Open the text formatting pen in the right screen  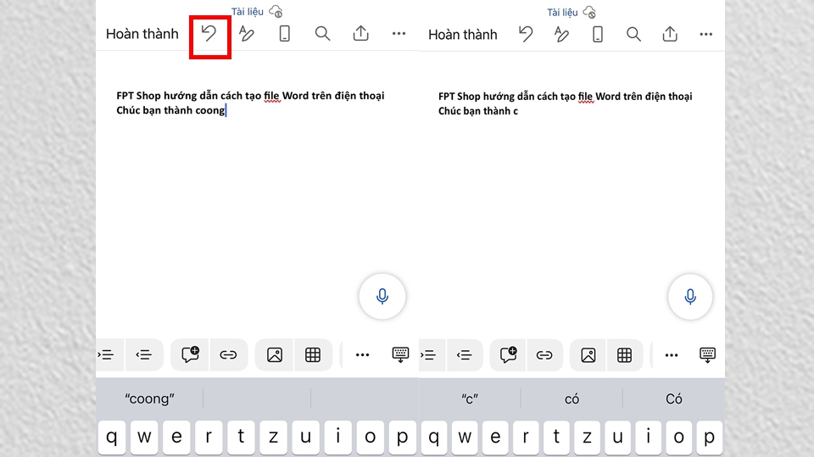561,34
